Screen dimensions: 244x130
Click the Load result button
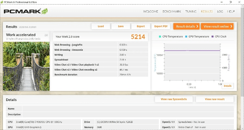(101, 26)
